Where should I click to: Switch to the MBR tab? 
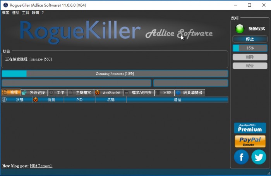pos(165,92)
